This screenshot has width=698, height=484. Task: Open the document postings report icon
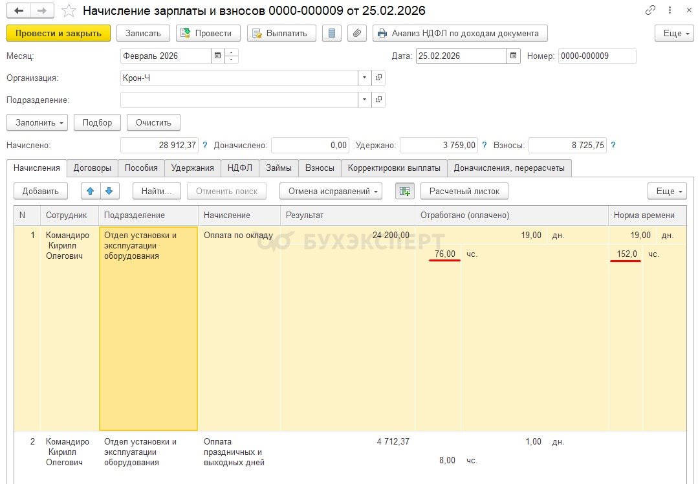(x=333, y=33)
